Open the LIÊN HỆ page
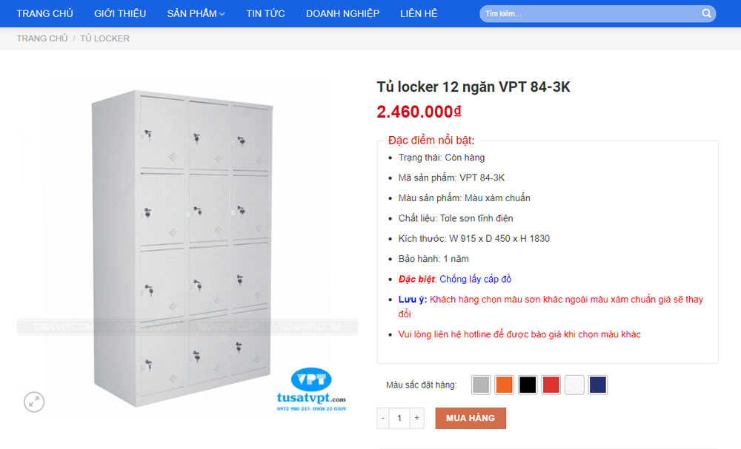Screen dimensions: 741x449 419,13
